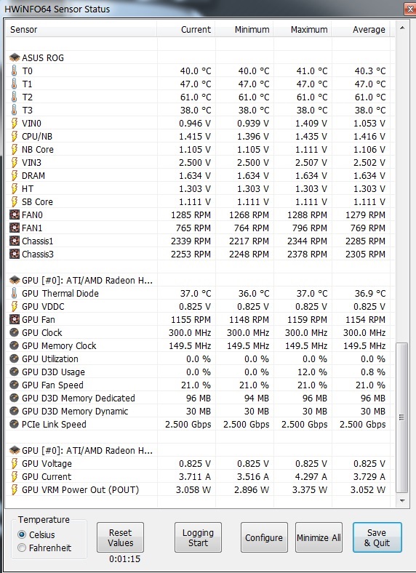Click the 2339 RPM Chassis1 current value
The width and height of the screenshot is (416, 573).
[191, 241]
